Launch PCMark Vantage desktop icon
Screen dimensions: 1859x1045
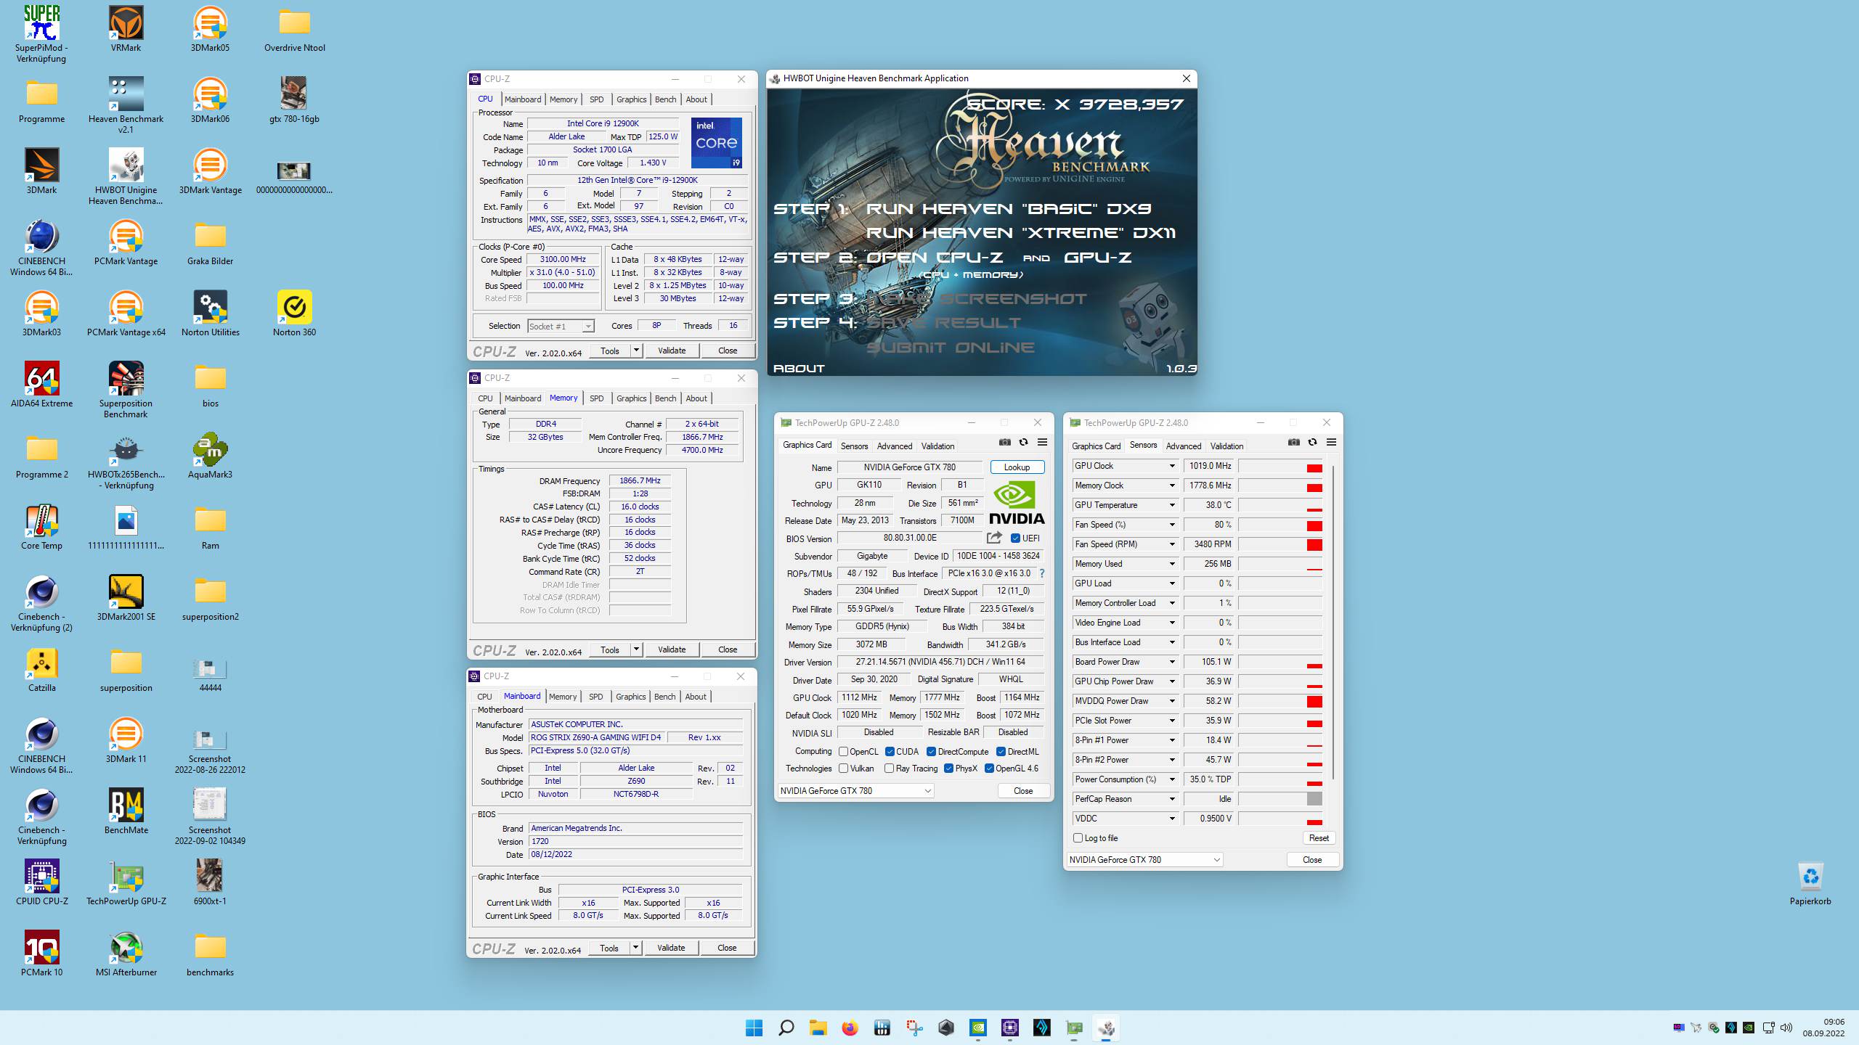tap(126, 242)
